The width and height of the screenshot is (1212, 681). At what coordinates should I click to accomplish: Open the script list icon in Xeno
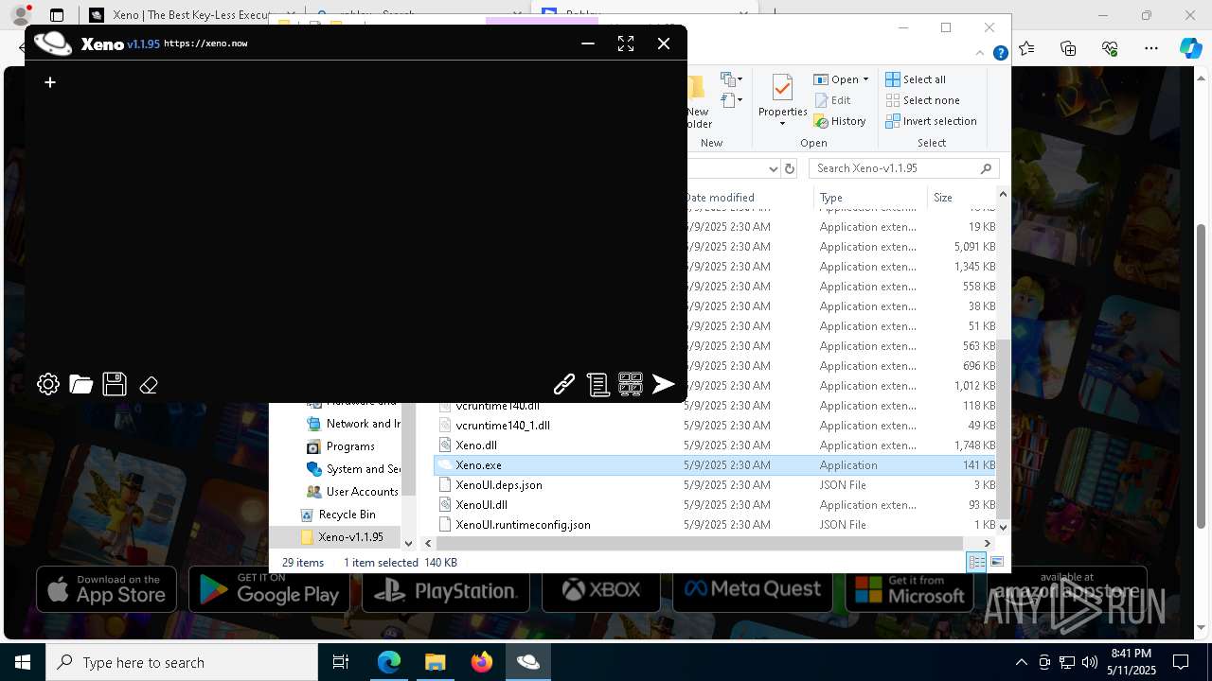tap(597, 384)
